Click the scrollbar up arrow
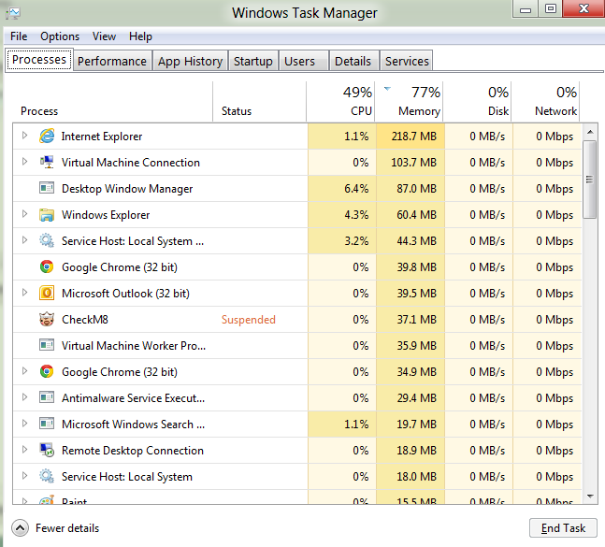605x547 pixels. (590, 132)
